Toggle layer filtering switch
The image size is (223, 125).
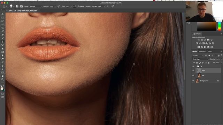(222, 55)
